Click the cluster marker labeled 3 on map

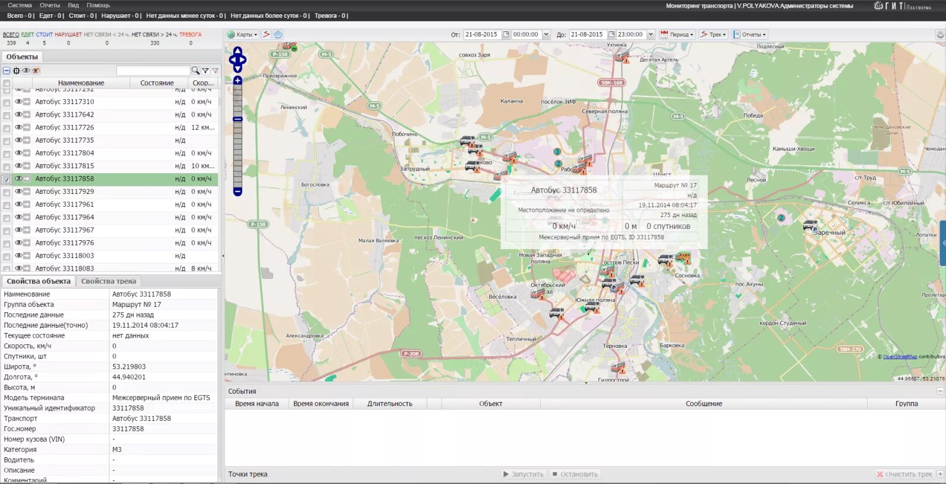(x=557, y=152)
